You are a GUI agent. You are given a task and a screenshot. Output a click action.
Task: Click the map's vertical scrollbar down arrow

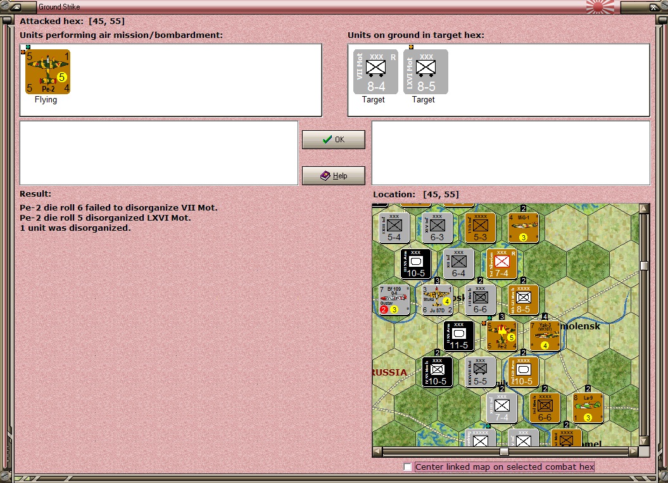[x=644, y=441]
